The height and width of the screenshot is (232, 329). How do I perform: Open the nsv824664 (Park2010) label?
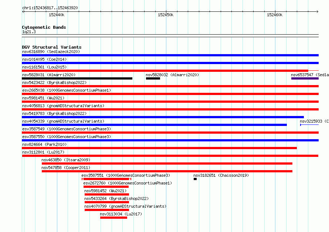tap(44, 144)
